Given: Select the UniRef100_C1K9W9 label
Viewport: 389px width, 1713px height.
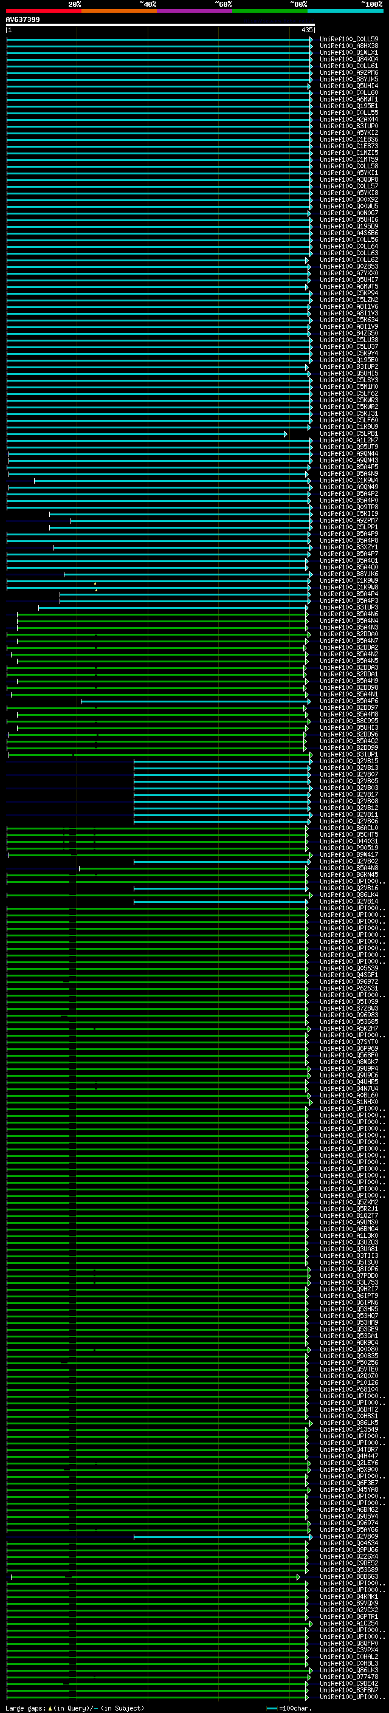Looking at the screenshot, I should [x=348, y=580].
